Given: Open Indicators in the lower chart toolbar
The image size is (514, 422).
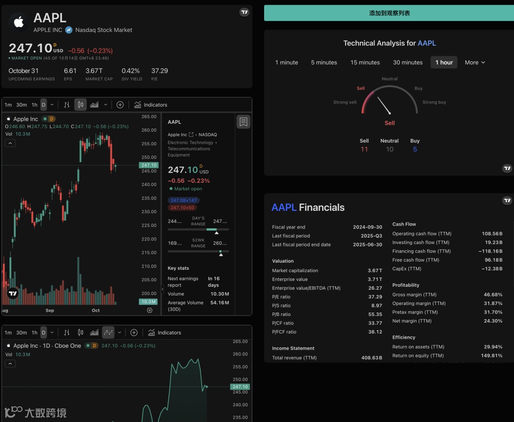Looking at the screenshot, I should [165, 333].
